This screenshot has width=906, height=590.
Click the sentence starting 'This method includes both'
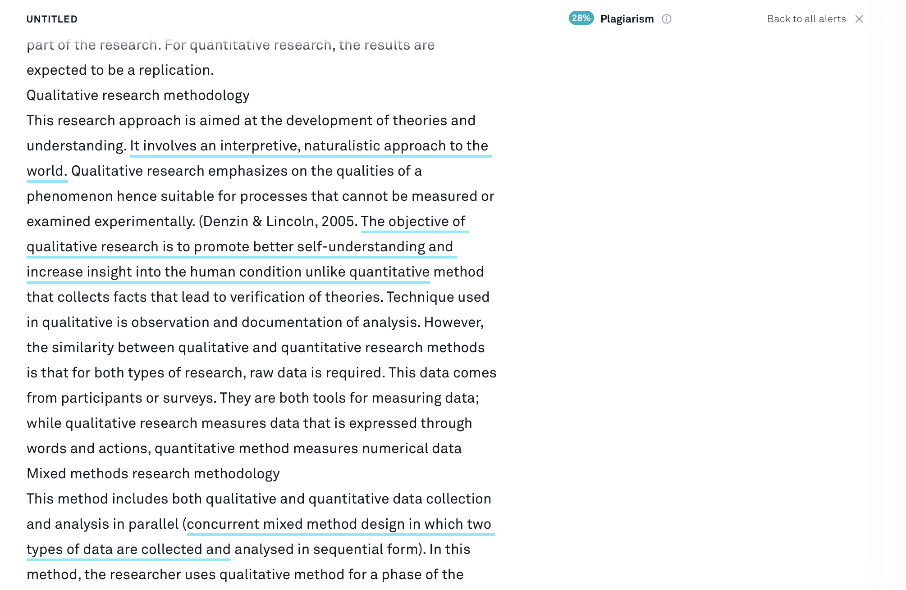pos(259,499)
